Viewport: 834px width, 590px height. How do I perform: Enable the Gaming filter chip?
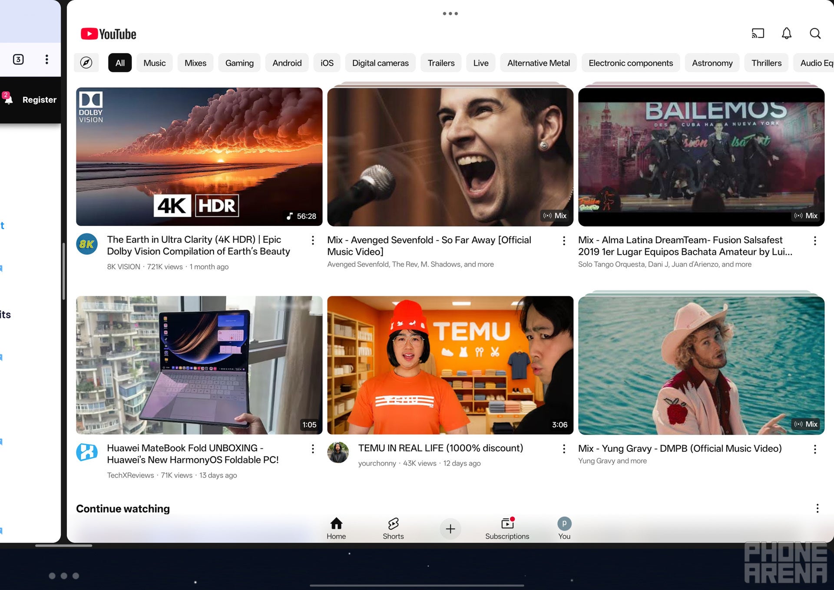[x=239, y=63]
